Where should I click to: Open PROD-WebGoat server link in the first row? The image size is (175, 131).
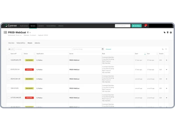pos(74,60)
